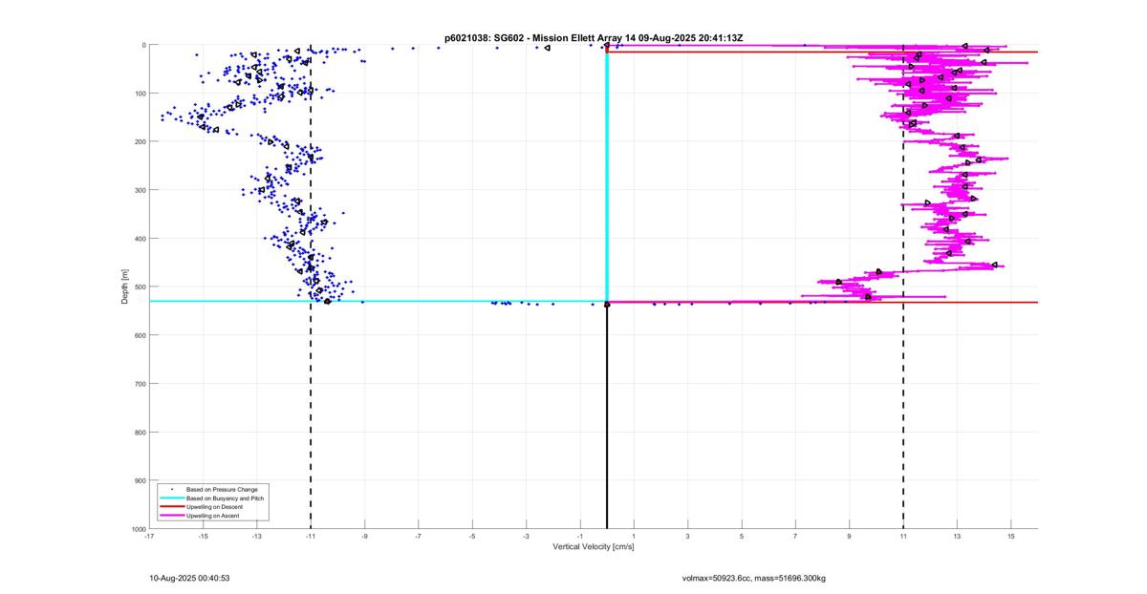Viewport: 1147px width, 594px height.
Task: Select the 'Depth [m]' y-axis label
Action: coord(125,286)
